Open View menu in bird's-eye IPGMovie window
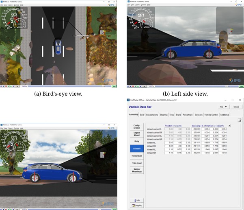This screenshot has width=244, height=210. [6, 5]
